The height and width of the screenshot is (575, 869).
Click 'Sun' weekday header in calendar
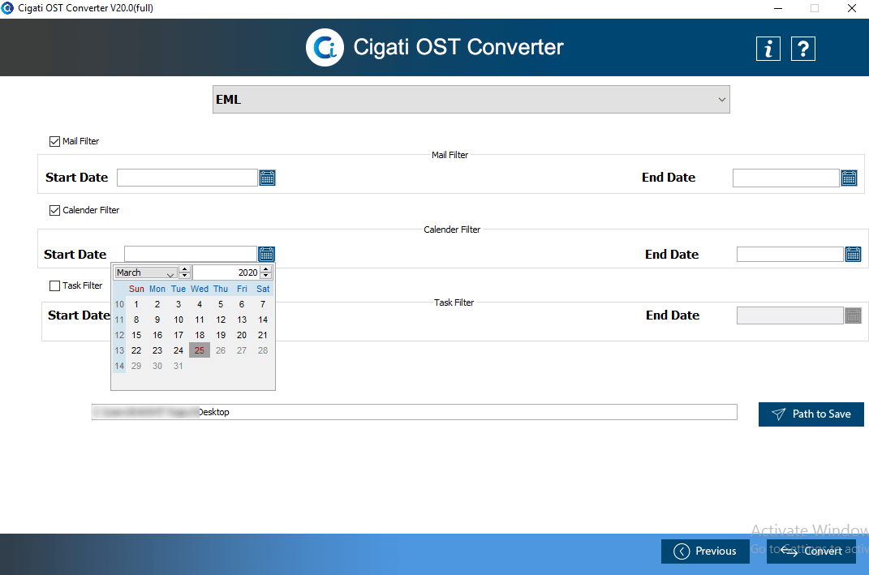[136, 290]
